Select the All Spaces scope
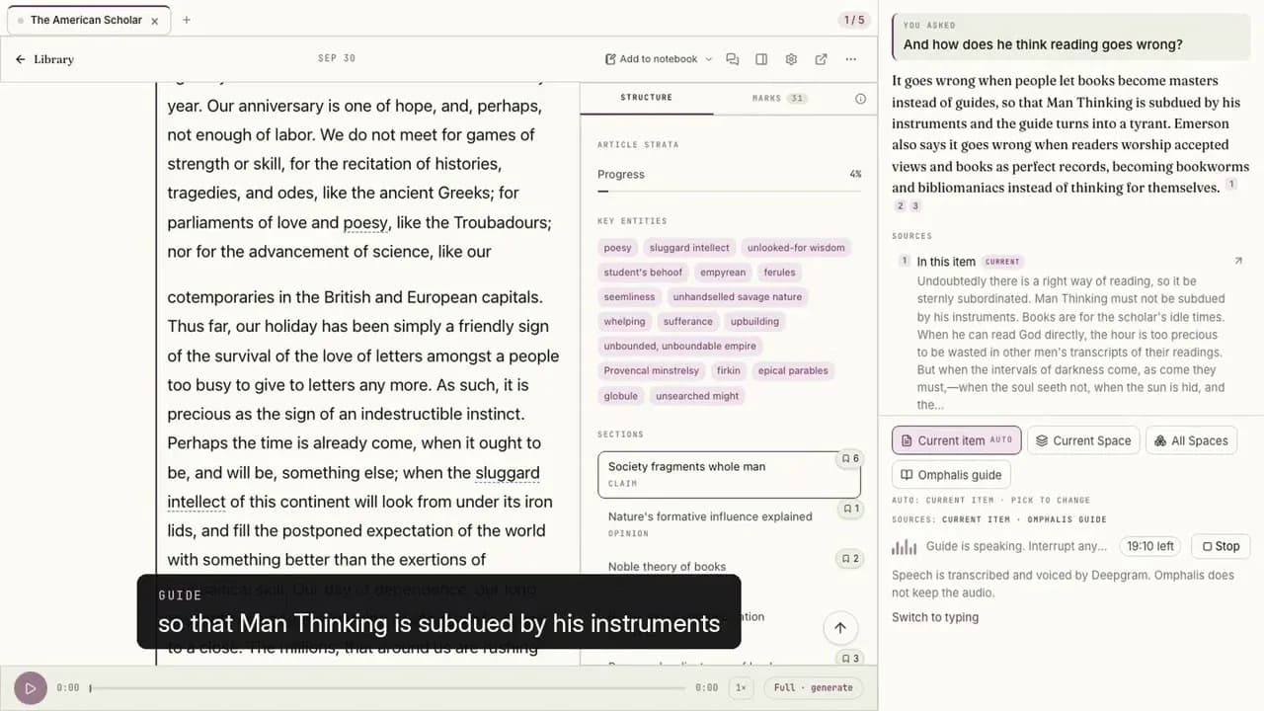1264x711 pixels. pyautogui.click(x=1191, y=440)
